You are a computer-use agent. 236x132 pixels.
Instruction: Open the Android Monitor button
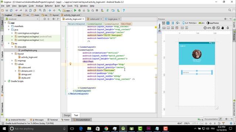[15, 120]
